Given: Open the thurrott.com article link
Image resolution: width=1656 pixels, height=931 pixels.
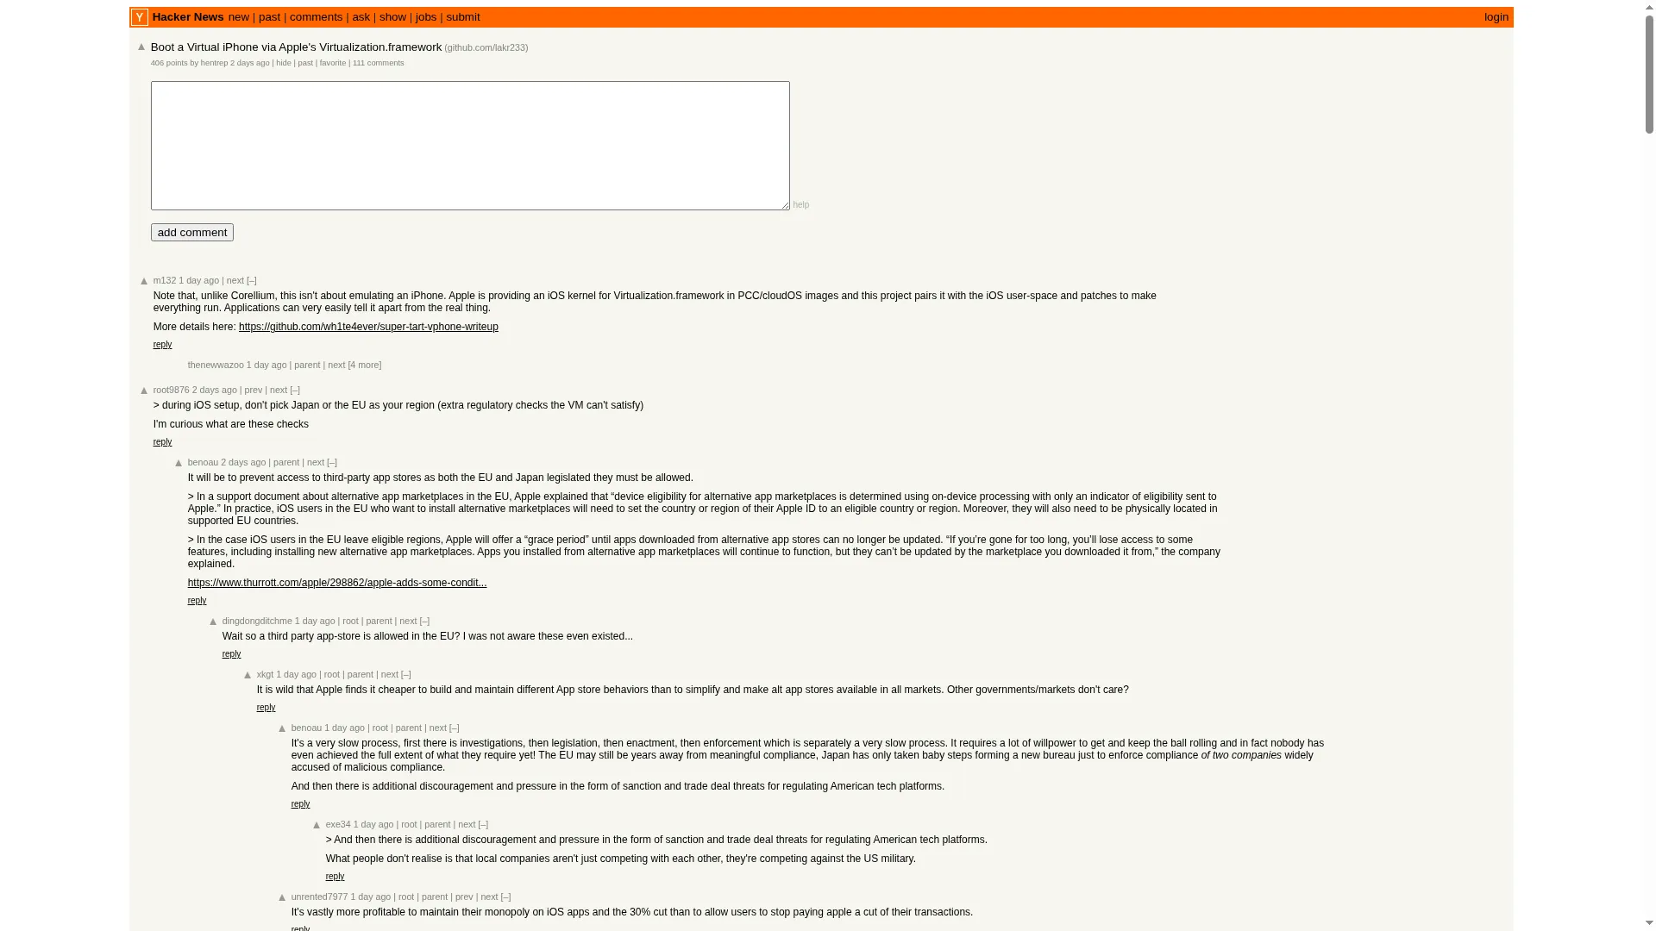Looking at the screenshot, I should pyautogui.click(x=337, y=583).
